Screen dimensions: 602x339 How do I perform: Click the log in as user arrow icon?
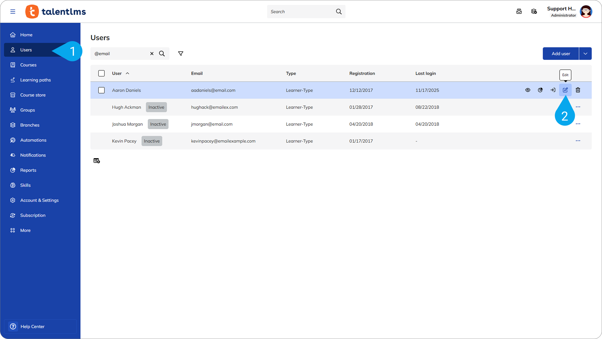553,90
